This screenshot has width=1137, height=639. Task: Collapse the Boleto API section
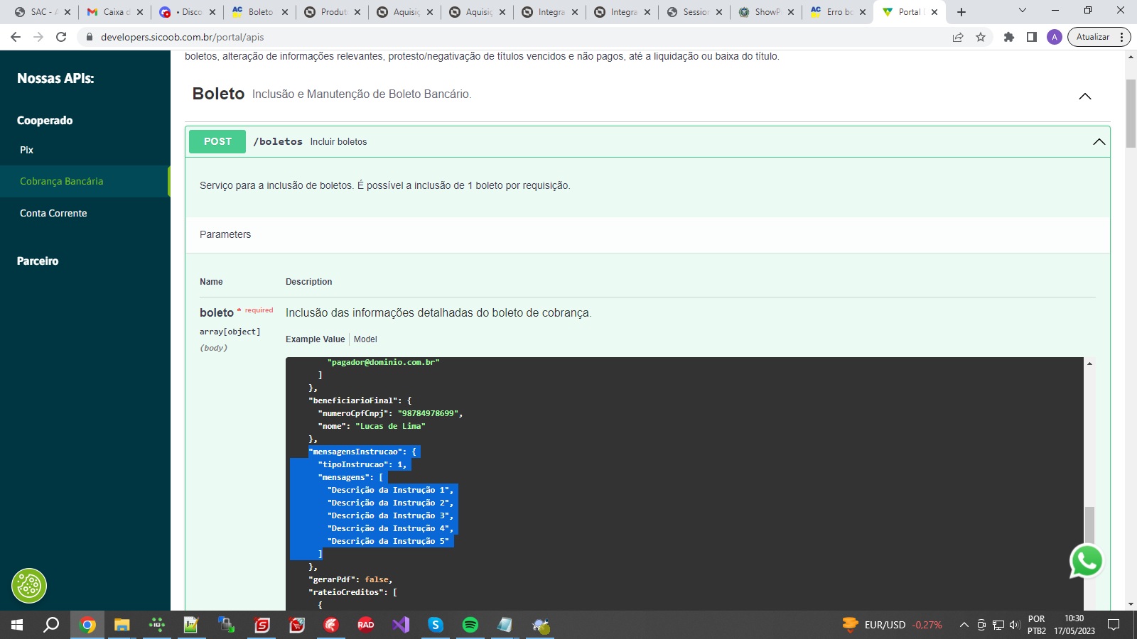tap(1085, 96)
